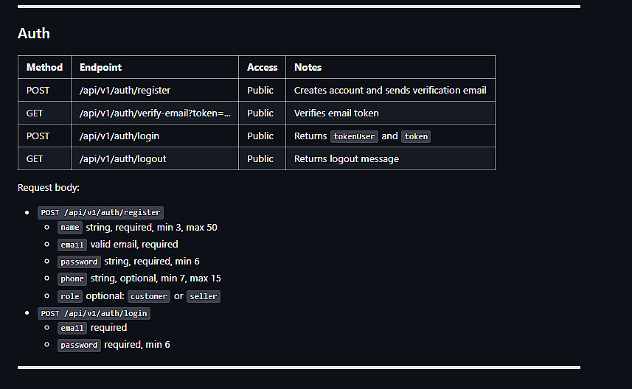Screen dimensions: 632x389
Task: Click the /api/v1/auth/register endpoint table cell
Action: pyautogui.click(x=125, y=90)
